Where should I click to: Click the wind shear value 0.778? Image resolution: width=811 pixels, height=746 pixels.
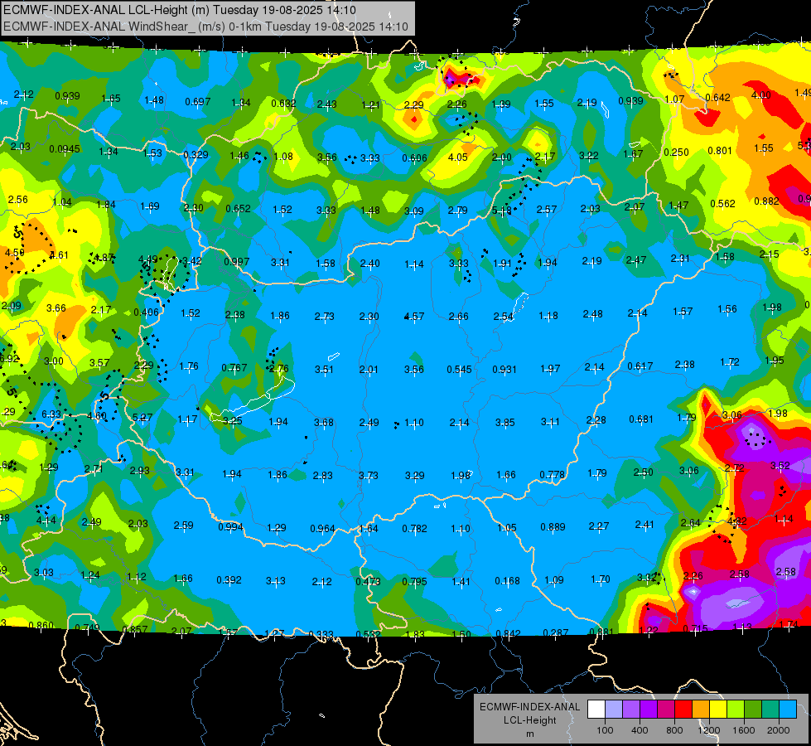[553, 475]
